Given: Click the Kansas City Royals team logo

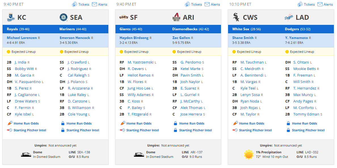Looking at the screenshot, I should click(x=11, y=17).
